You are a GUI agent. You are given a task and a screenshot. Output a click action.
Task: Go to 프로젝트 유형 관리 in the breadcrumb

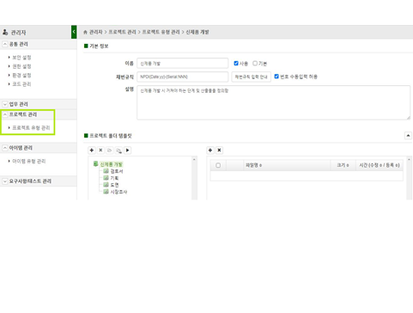pos(161,32)
